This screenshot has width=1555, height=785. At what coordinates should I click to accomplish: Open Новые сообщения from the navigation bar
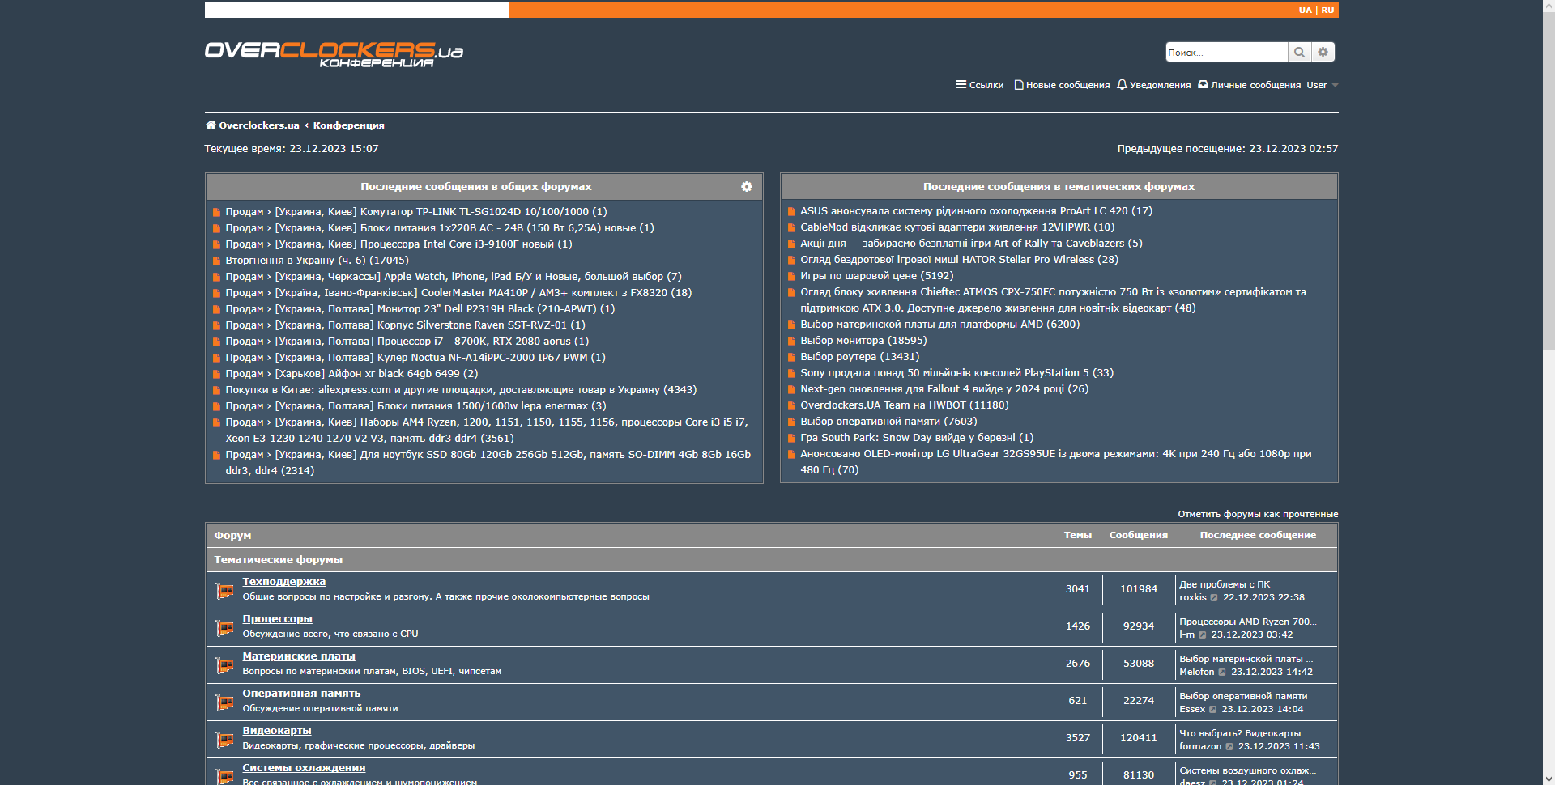coord(1062,85)
